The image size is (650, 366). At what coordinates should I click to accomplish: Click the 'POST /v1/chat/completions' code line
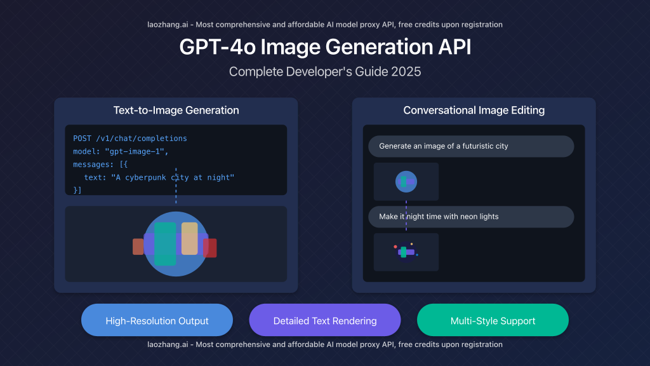129,138
